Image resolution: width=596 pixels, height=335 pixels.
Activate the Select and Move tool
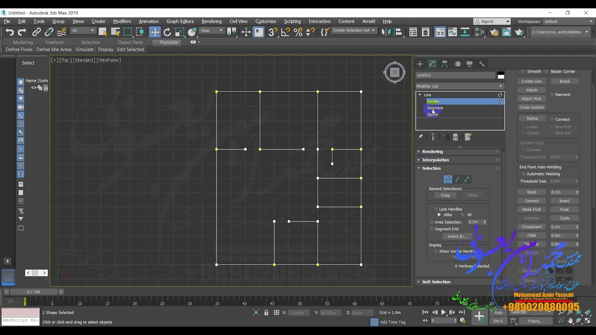coord(155,32)
